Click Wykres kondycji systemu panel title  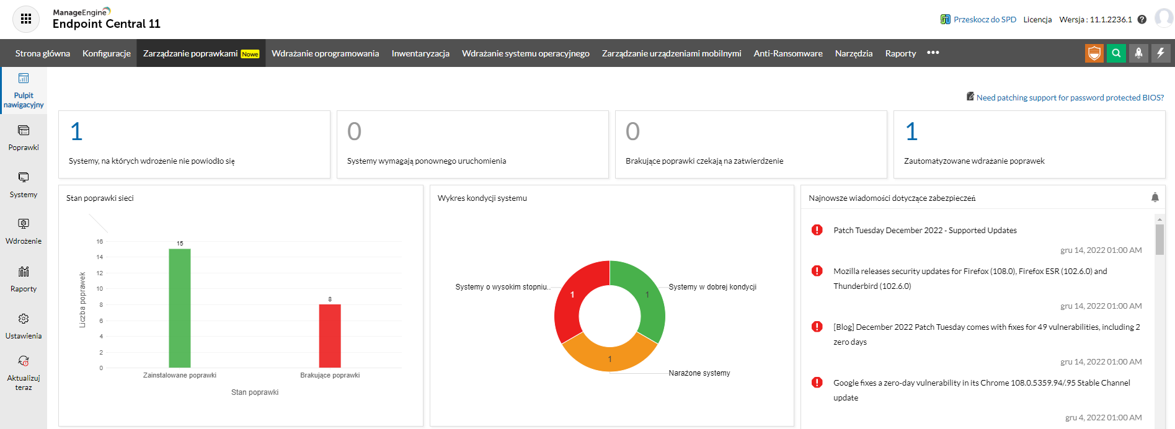point(482,198)
